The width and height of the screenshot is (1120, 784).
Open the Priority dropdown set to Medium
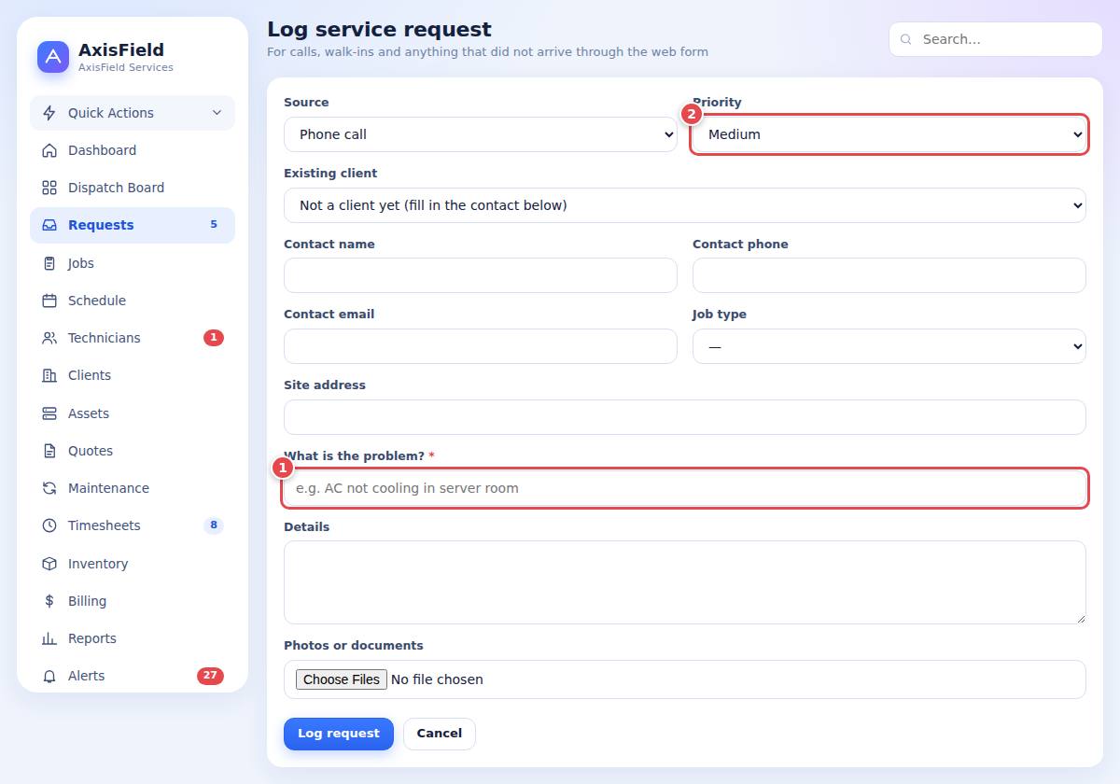(889, 134)
